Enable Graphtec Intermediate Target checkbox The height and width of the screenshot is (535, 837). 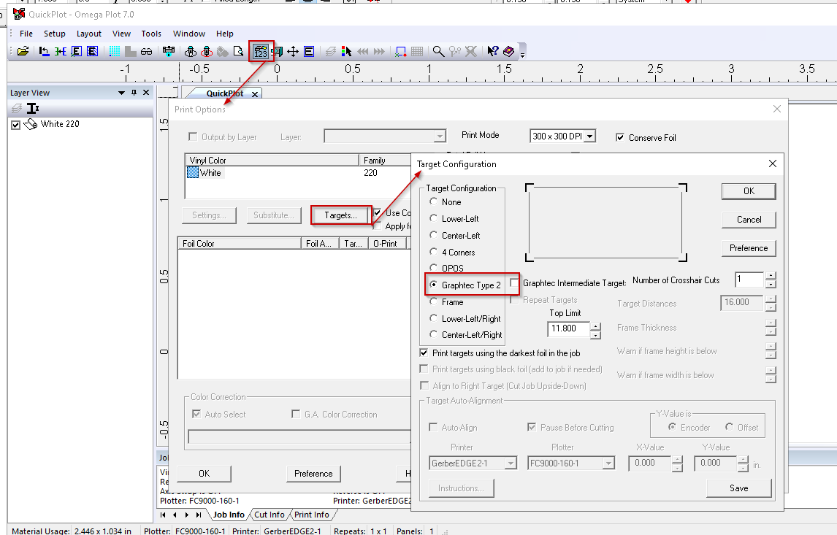point(514,282)
